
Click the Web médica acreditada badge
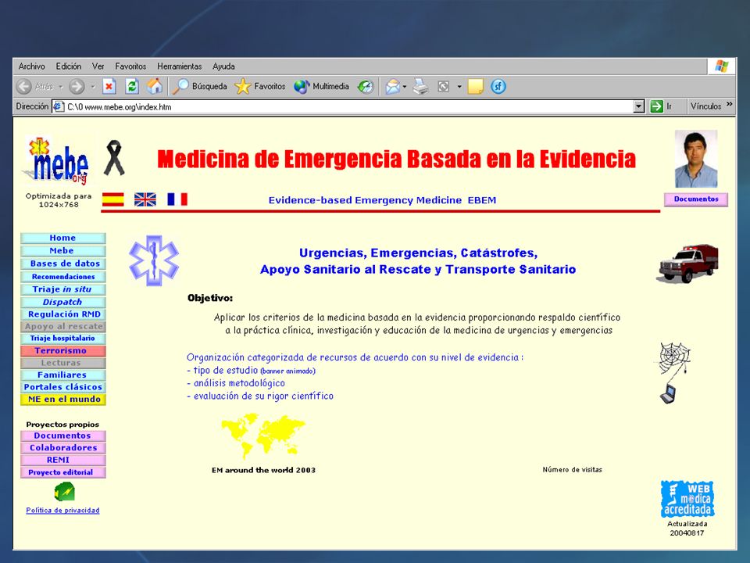pyautogui.click(x=687, y=499)
